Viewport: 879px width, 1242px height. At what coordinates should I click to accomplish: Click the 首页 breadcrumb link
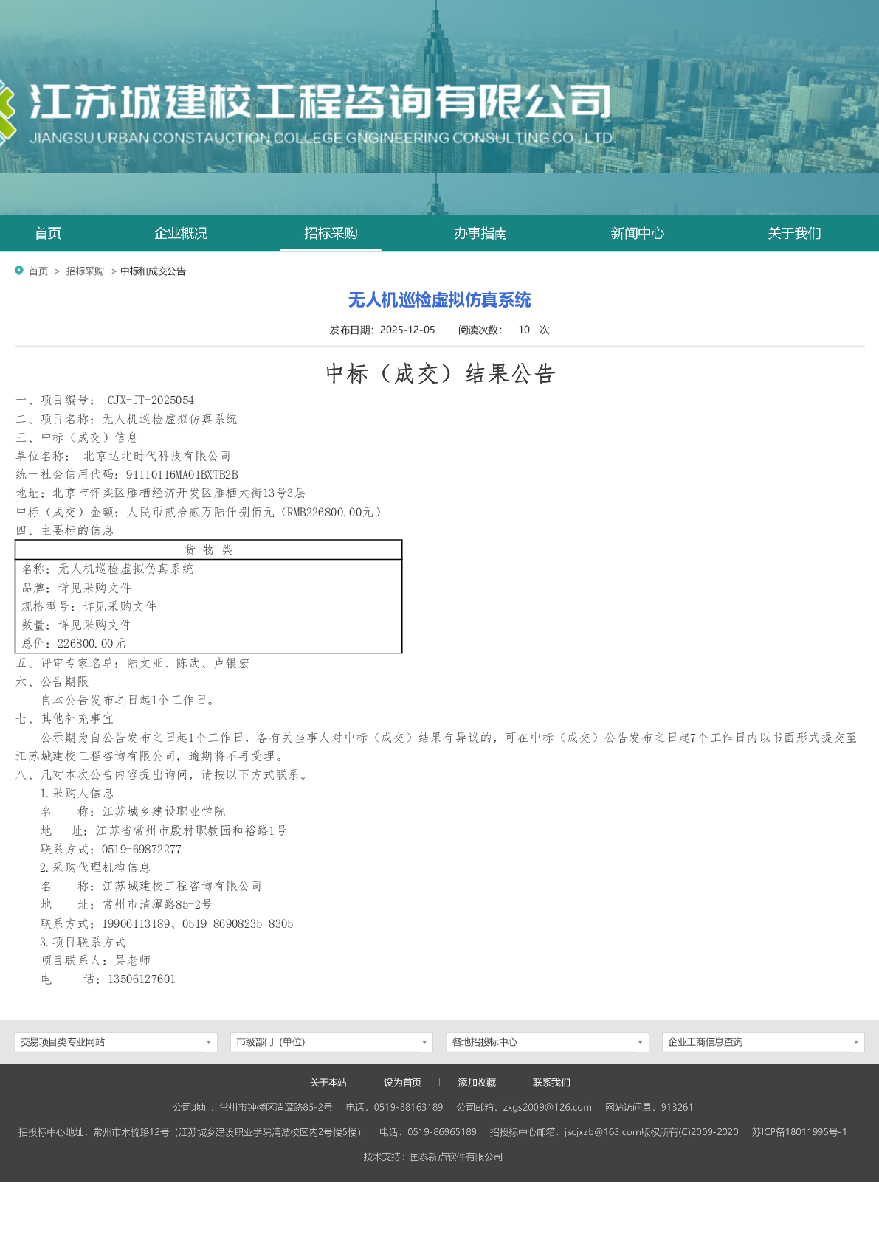click(x=38, y=271)
